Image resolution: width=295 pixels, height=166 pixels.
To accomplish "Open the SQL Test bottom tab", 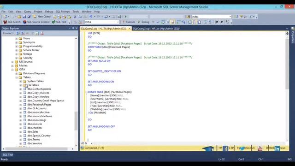I will [8, 155].
